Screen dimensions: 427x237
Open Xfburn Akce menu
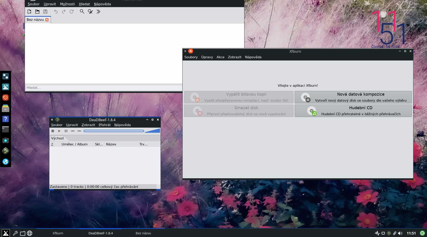220,57
